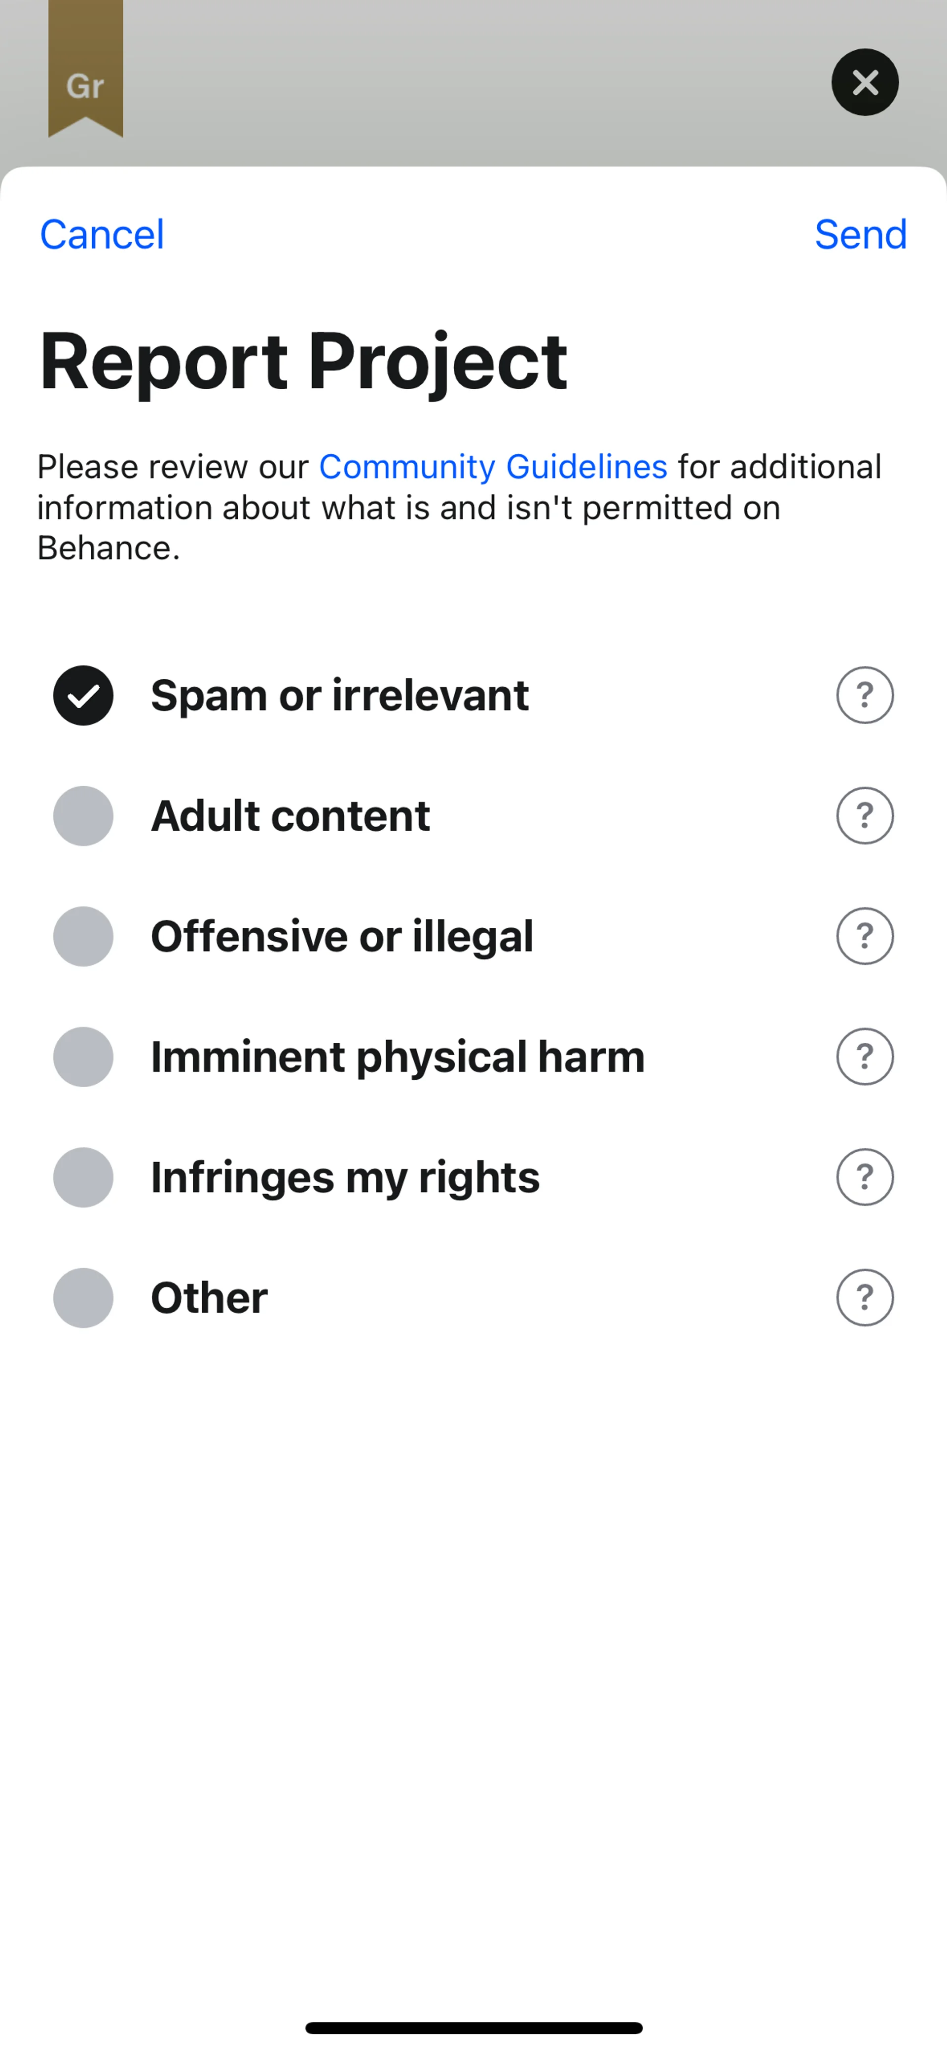View help for Infringes my rights
Viewport: 947px width, 2053px height.
[864, 1176]
